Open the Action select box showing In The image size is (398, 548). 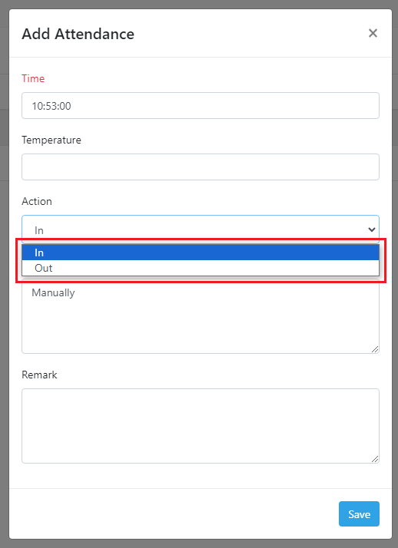pyautogui.click(x=201, y=229)
